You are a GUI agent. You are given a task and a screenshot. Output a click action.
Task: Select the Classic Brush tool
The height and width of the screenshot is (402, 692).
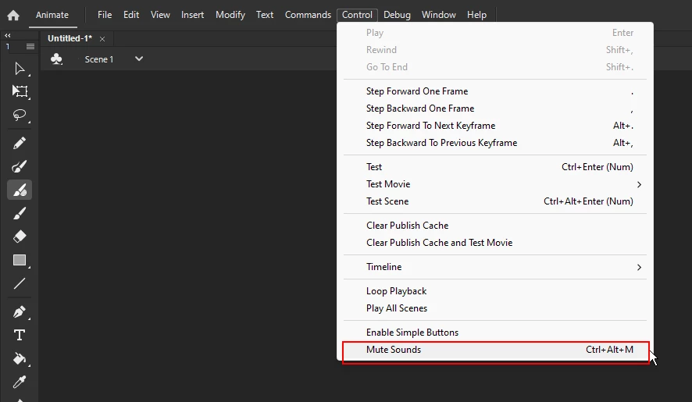pos(20,190)
